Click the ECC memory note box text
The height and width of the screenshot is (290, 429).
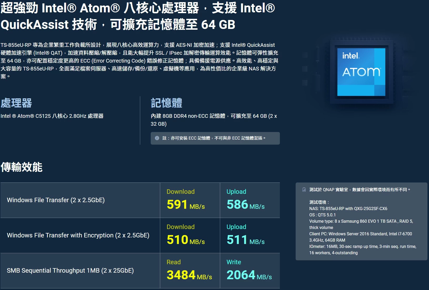coord(214,138)
